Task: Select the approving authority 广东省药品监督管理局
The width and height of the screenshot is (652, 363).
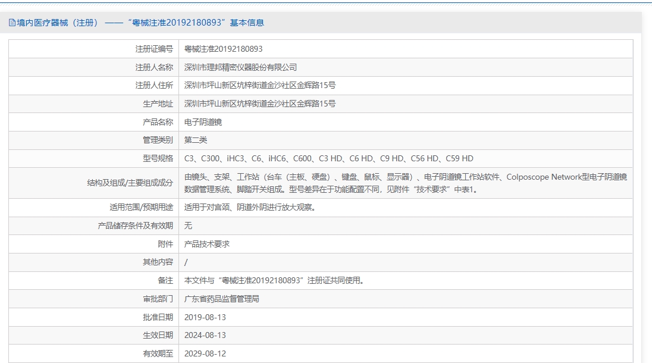Action: coord(222,299)
